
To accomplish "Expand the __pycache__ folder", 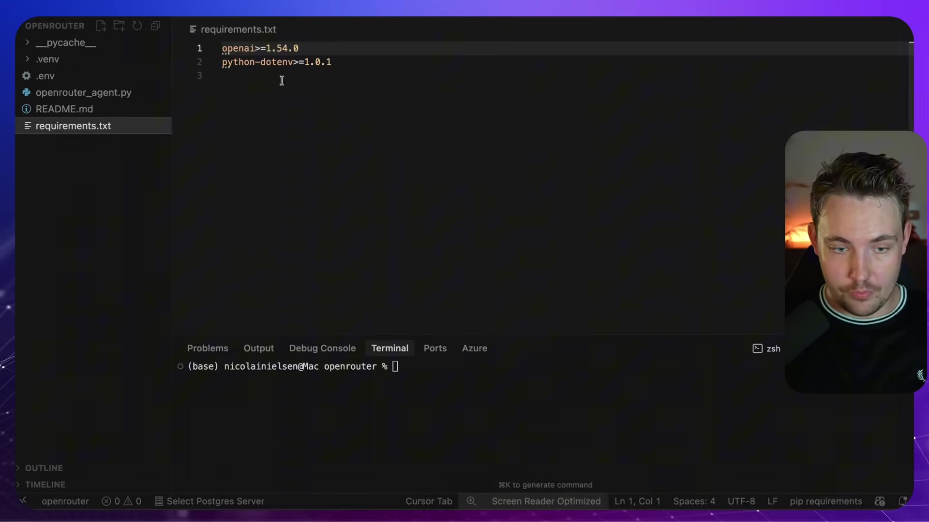I will tap(28, 43).
